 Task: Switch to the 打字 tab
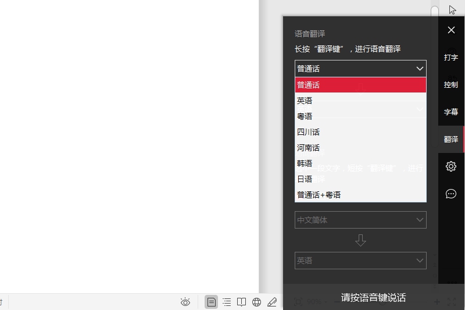(451, 58)
